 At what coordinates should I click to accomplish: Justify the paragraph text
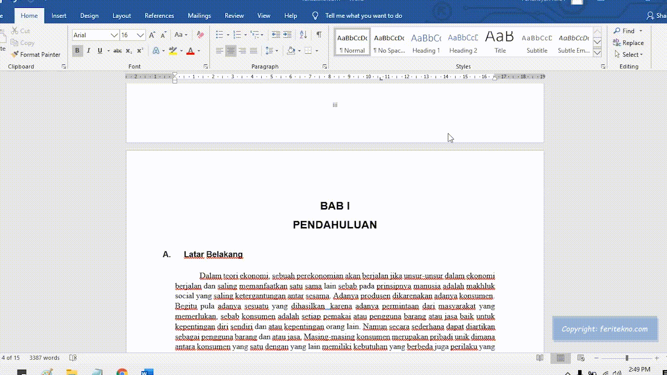tap(253, 51)
